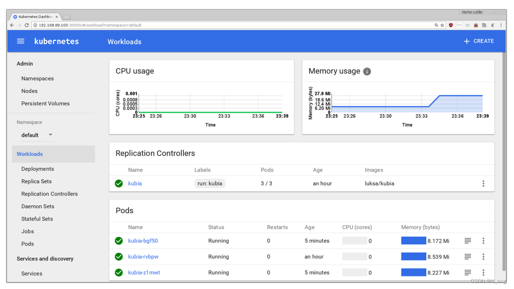
Task: Open the browser three-dot menu
Action: tap(501, 25)
